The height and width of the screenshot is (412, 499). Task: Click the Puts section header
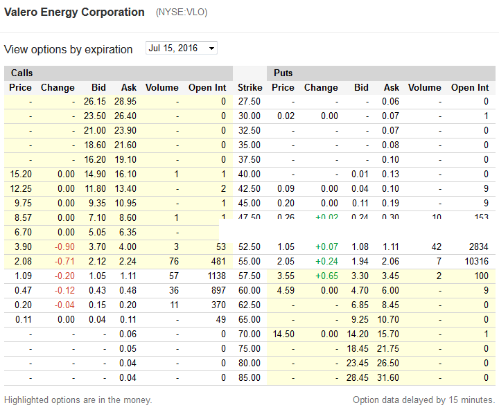point(283,73)
